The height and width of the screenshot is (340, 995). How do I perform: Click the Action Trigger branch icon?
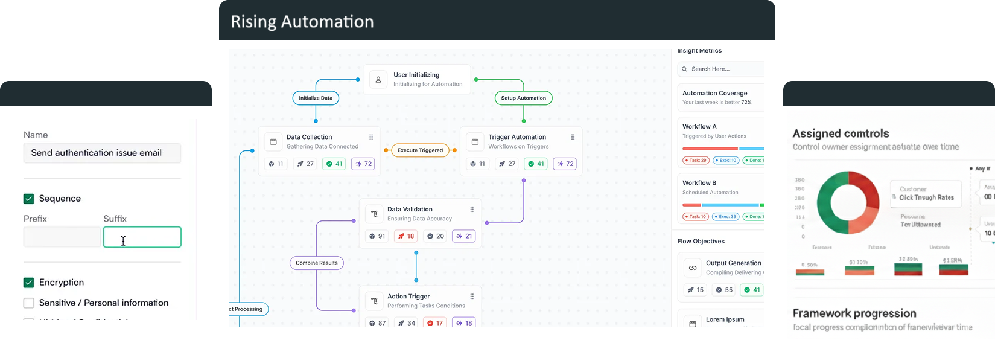click(374, 301)
